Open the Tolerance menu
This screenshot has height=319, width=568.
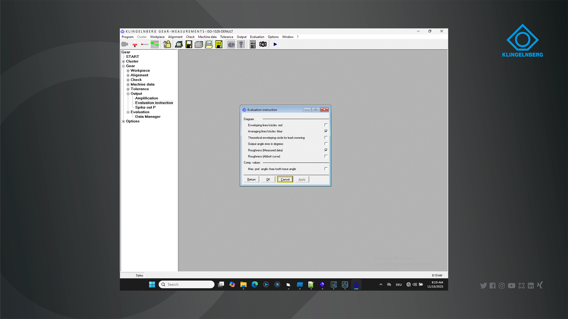(227, 37)
